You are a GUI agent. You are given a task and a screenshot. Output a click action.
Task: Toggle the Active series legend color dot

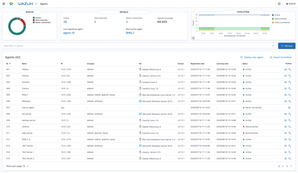pos(273,15)
